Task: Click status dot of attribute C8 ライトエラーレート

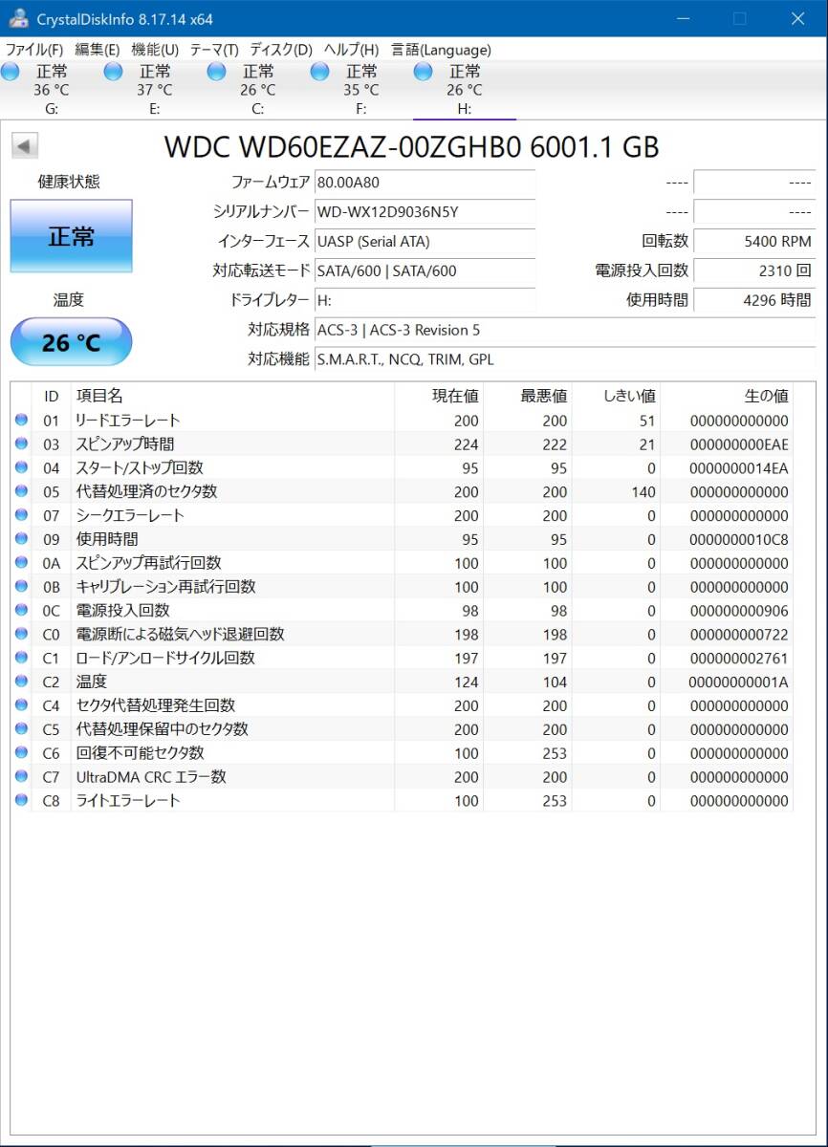Action: click(21, 801)
